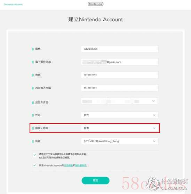The width and height of the screenshot is (191, 194).
Task: Click the green 建立 create button
Action: [x=95, y=180]
